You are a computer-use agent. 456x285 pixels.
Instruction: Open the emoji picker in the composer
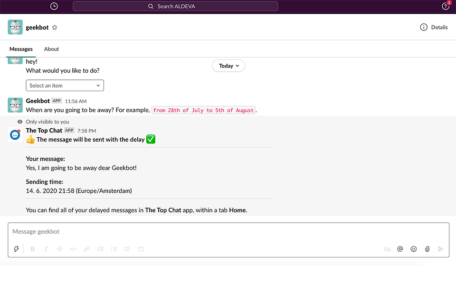click(x=413, y=249)
